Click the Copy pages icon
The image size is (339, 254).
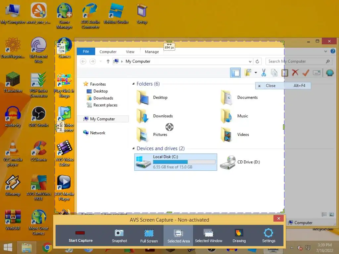pyautogui.click(x=274, y=73)
